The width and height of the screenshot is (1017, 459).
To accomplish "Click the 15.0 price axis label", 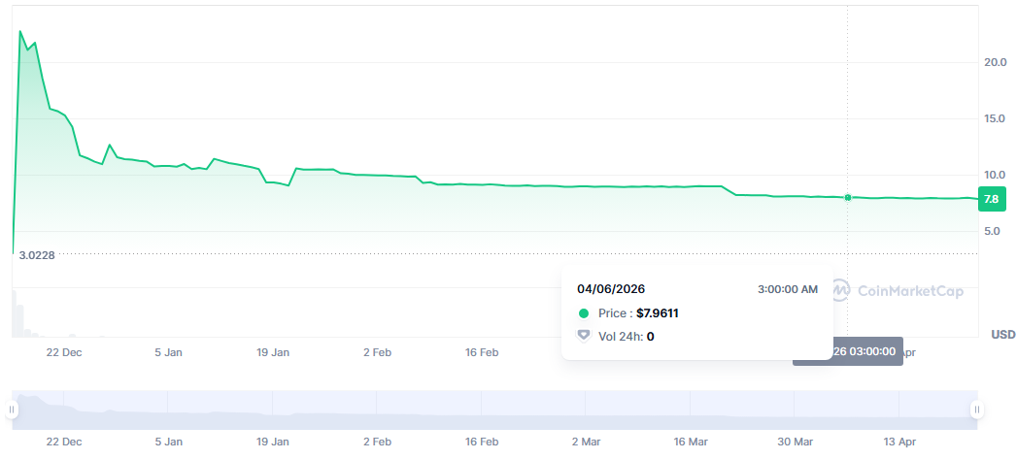I will tap(994, 118).
